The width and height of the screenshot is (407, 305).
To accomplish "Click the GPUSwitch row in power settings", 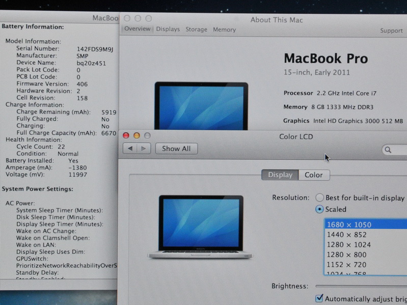I will (32, 259).
